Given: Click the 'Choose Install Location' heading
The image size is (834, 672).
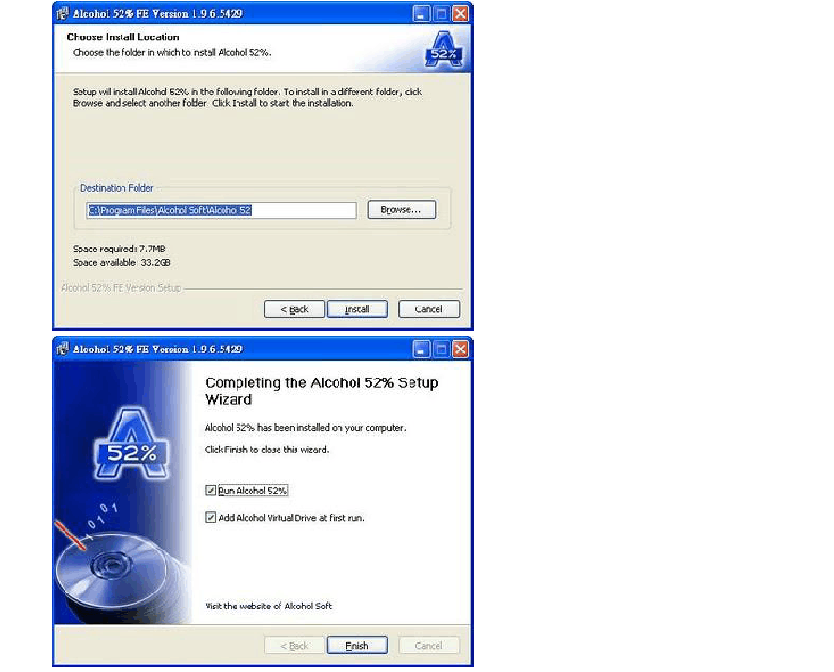Looking at the screenshot, I should click(x=122, y=36).
